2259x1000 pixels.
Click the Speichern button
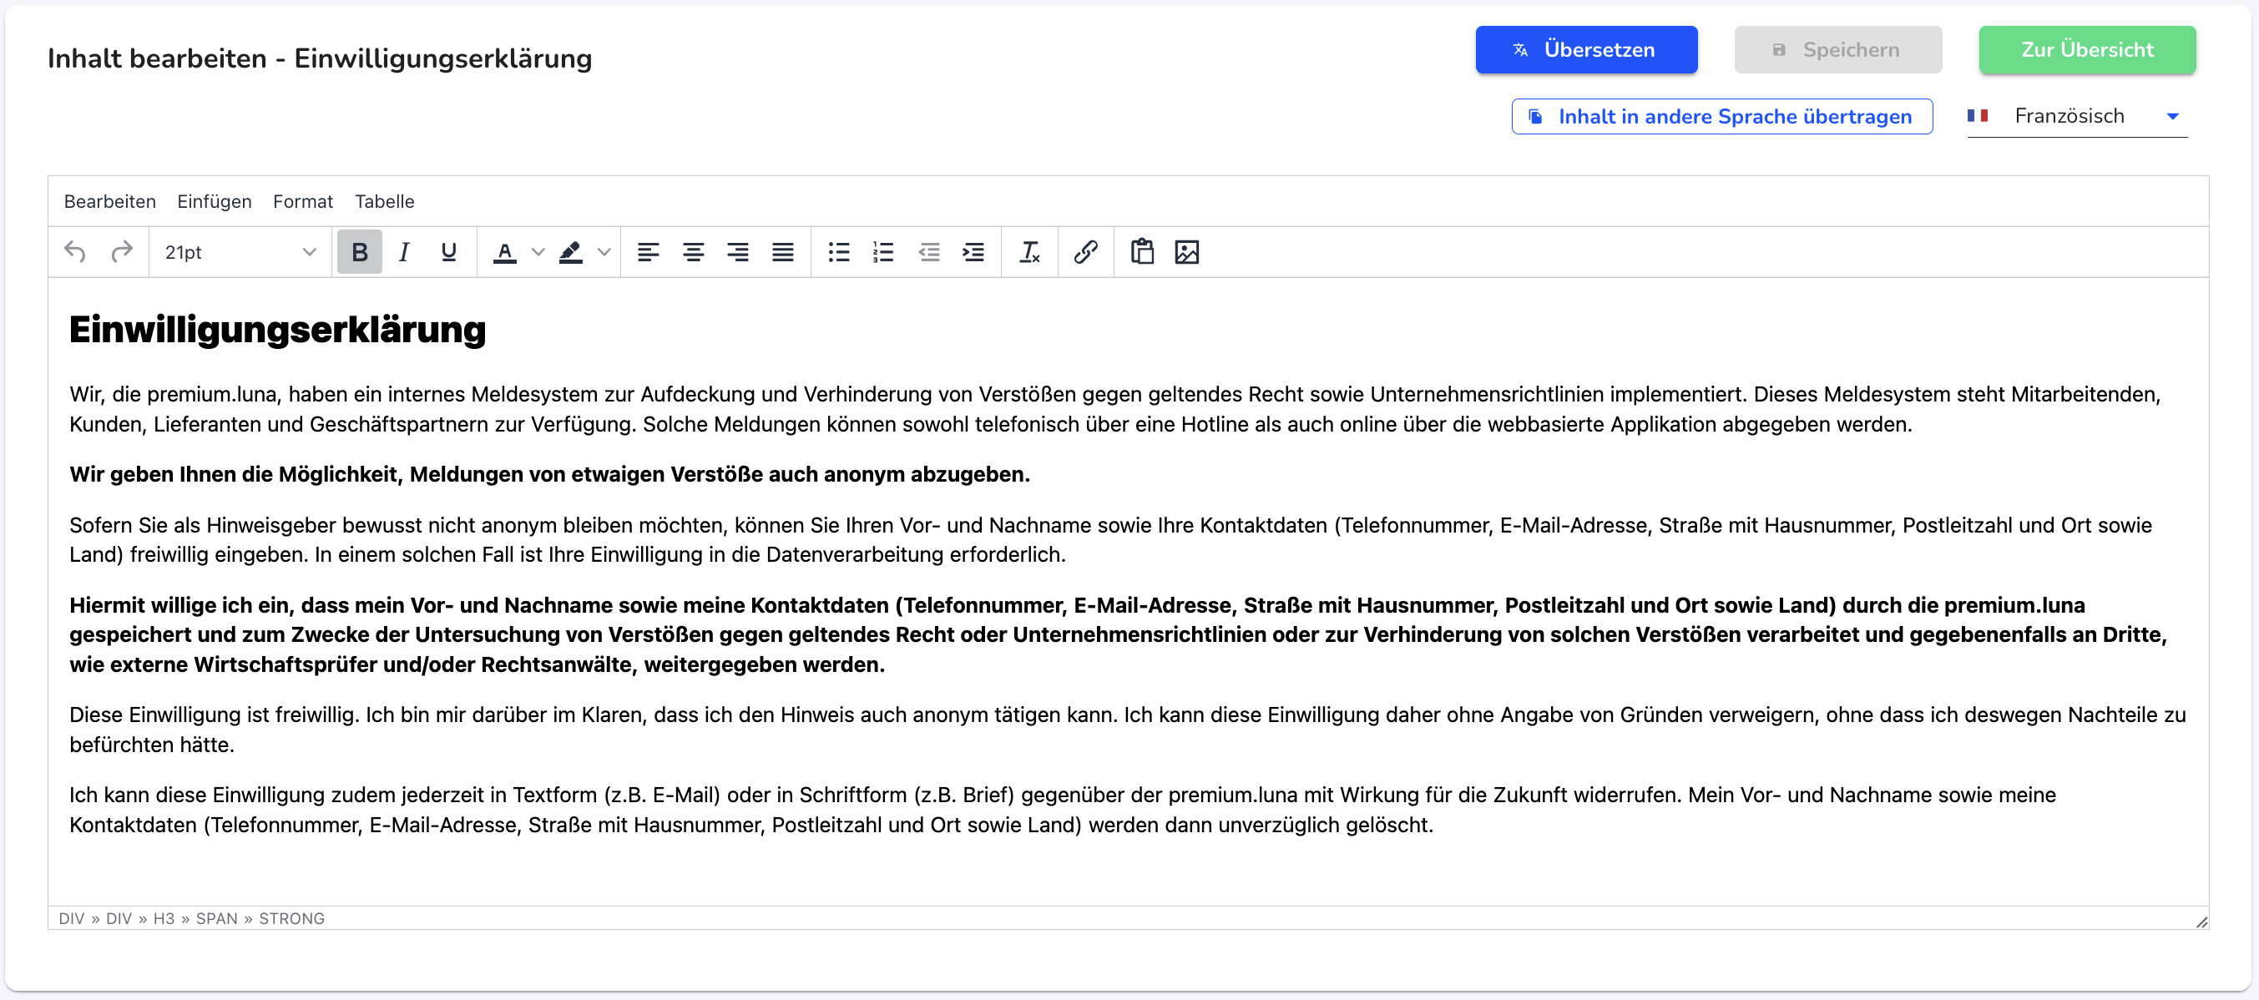point(1838,50)
